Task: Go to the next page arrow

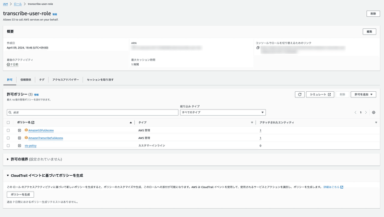Action: point(366,112)
